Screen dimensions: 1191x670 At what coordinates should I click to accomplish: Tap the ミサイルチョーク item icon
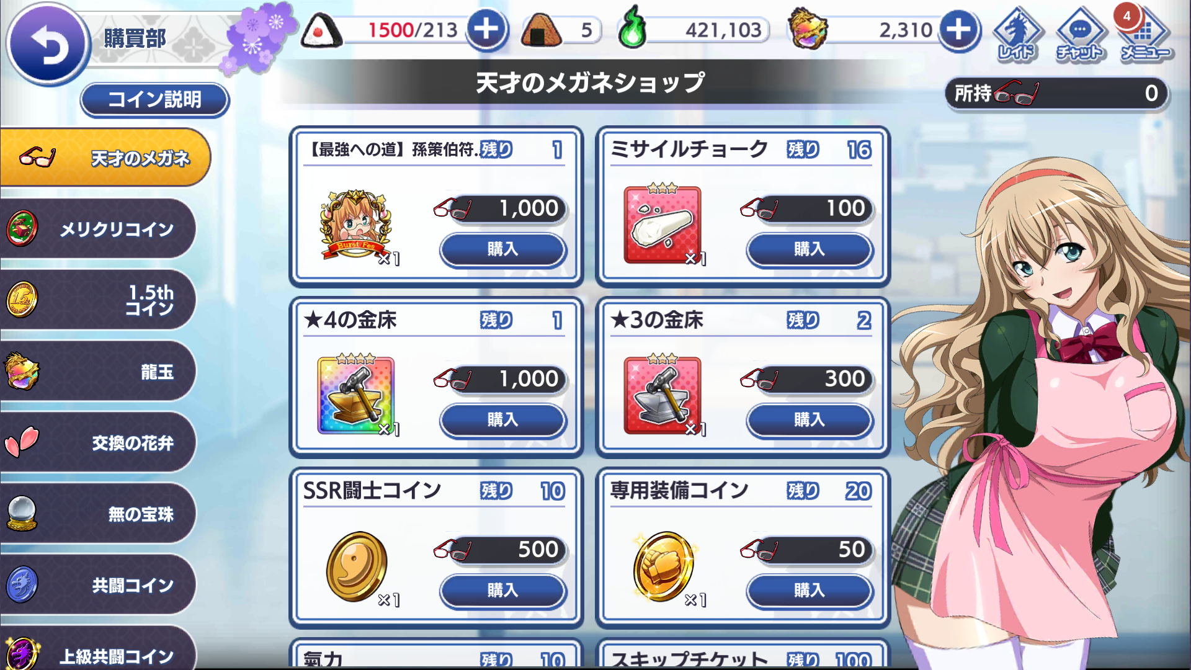(662, 224)
